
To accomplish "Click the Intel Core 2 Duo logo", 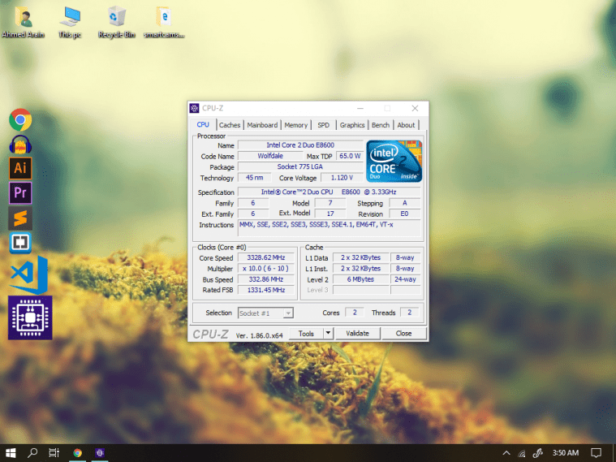I will (x=394, y=162).
